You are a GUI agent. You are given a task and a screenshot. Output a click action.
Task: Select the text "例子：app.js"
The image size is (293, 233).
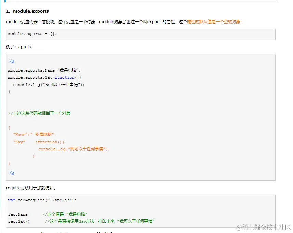point(18,47)
